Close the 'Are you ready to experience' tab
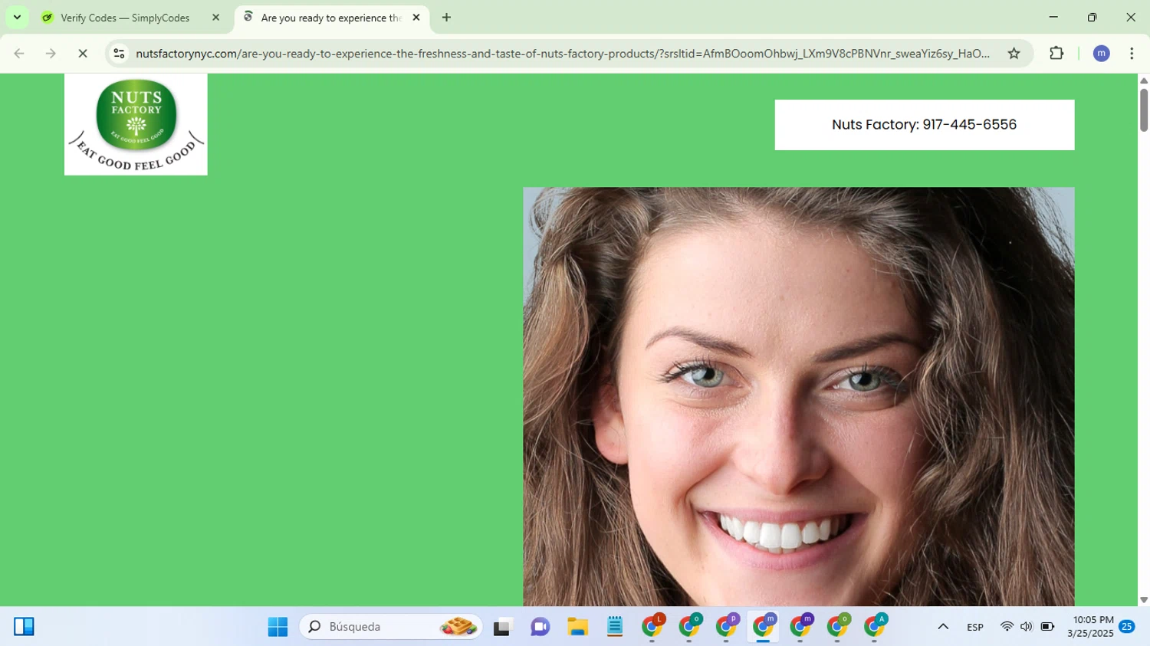This screenshot has width=1150, height=646. tap(416, 18)
